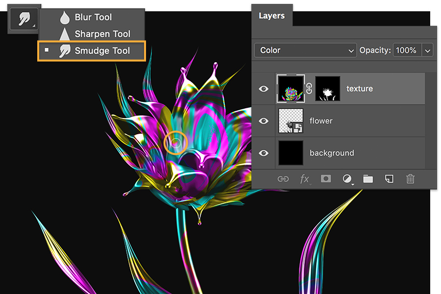Hide the flower layer
The width and height of the screenshot is (441, 294).
(264, 121)
